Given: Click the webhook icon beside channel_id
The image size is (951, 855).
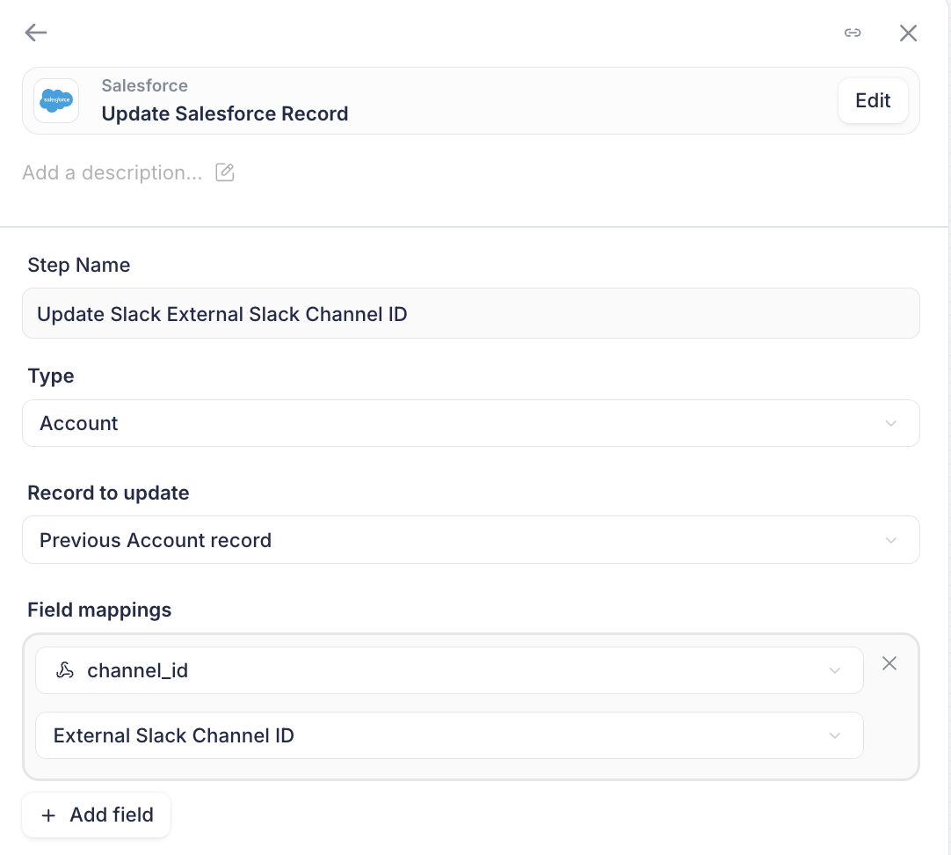Looking at the screenshot, I should (64, 670).
